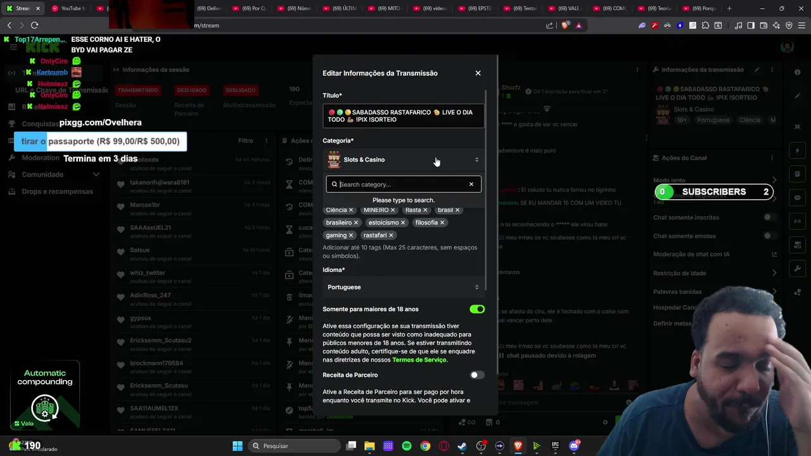Open the media control music note icon
The image size is (811, 456).
click(738, 25)
